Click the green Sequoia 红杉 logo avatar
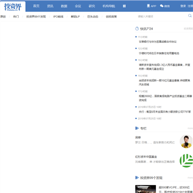The width and height of the screenshot is (193, 193). click(187, 161)
